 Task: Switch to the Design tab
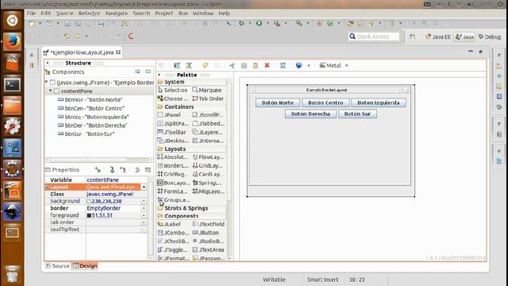85,266
